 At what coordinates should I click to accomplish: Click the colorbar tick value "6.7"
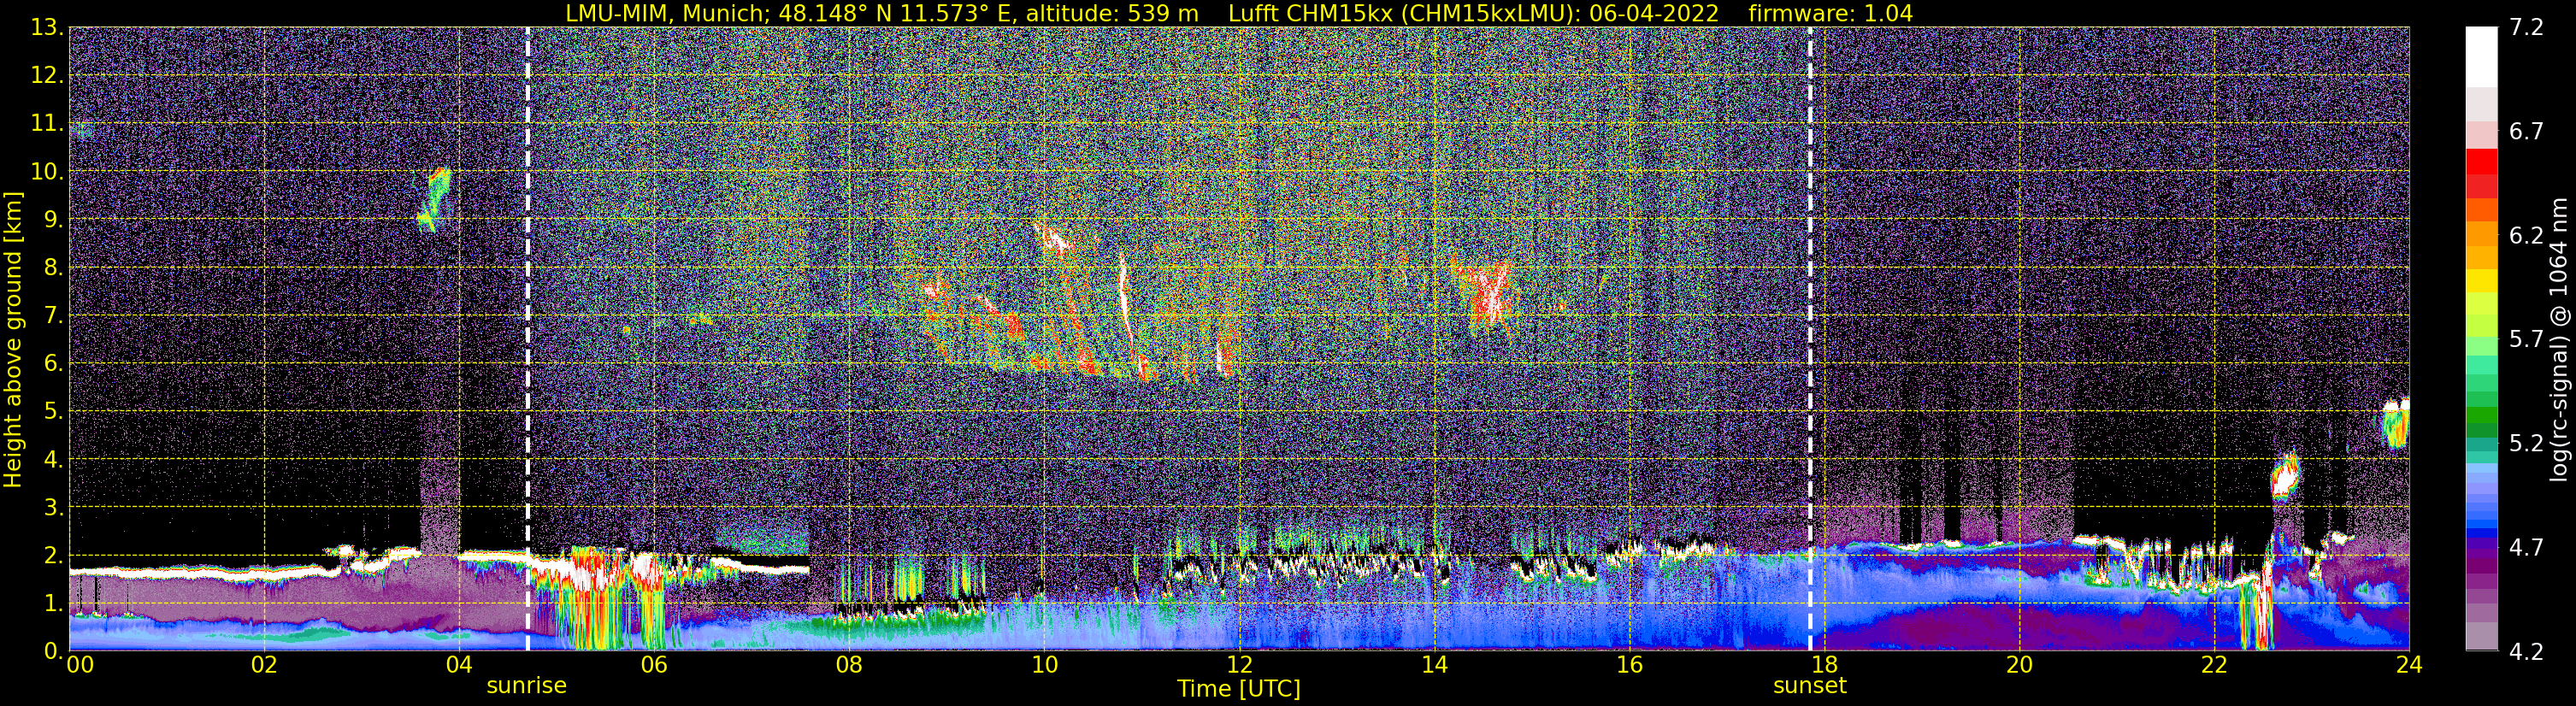pyautogui.click(x=2526, y=132)
